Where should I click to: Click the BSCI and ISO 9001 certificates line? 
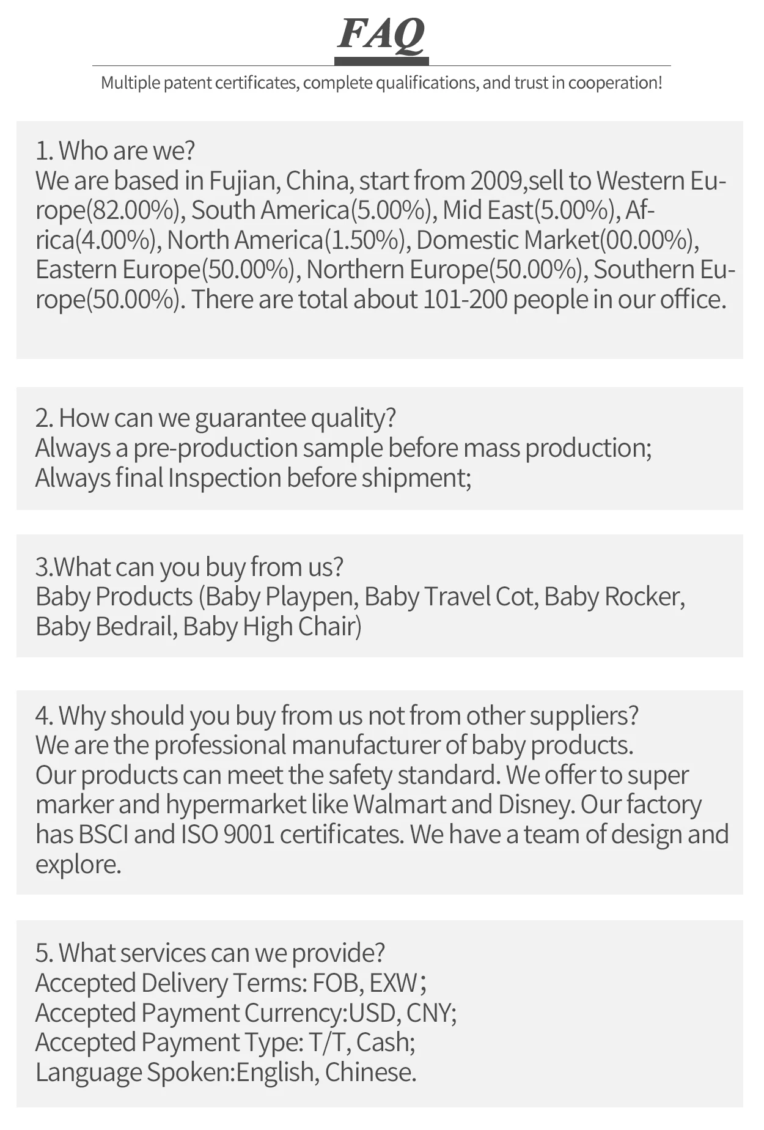pyautogui.click(x=220, y=835)
